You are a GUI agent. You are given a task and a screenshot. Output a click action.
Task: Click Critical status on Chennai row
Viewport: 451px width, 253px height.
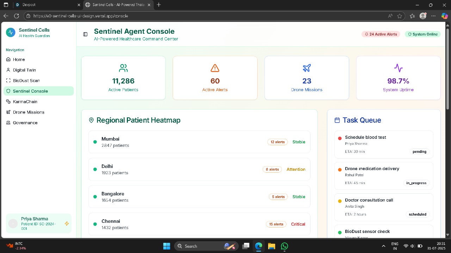coord(298,224)
